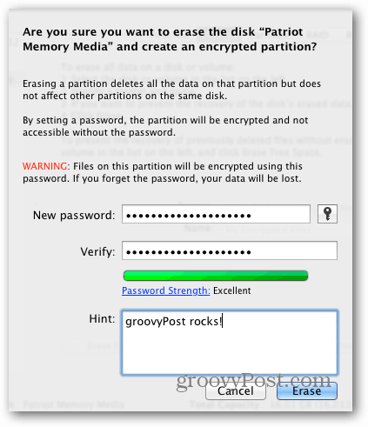Click the green password strength bar
Viewport: 368px width, 427px height.
click(216, 276)
